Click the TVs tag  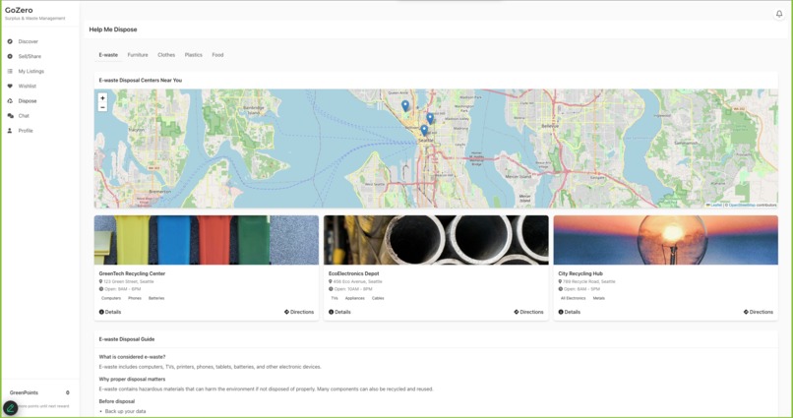pos(335,298)
